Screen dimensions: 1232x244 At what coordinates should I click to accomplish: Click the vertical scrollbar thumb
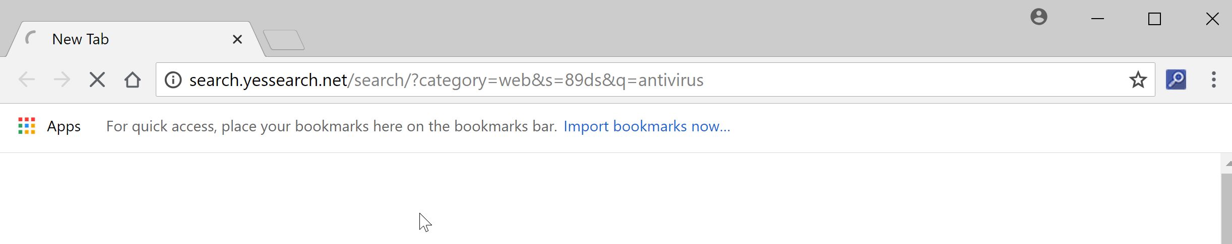(1226, 209)
